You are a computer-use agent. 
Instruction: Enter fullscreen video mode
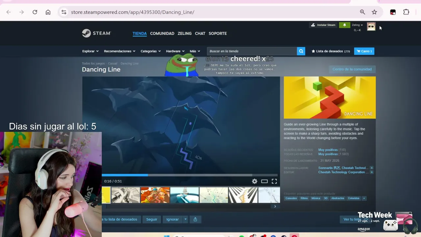[274, 181]
